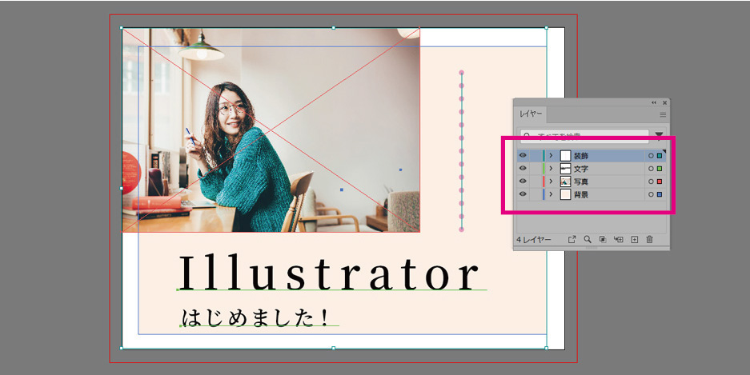Screen dimensions: 750x375
Task: Click the create new sublayer icon
Action: pyautogui.click(x=618, y=239)
